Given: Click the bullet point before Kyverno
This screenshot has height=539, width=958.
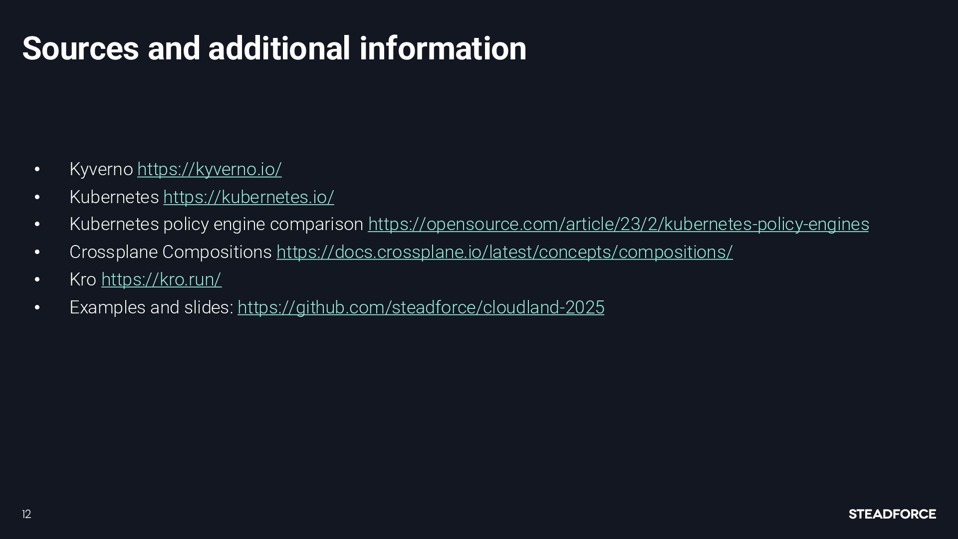Looking at the screenshot, I should click(x=37, y=170).
